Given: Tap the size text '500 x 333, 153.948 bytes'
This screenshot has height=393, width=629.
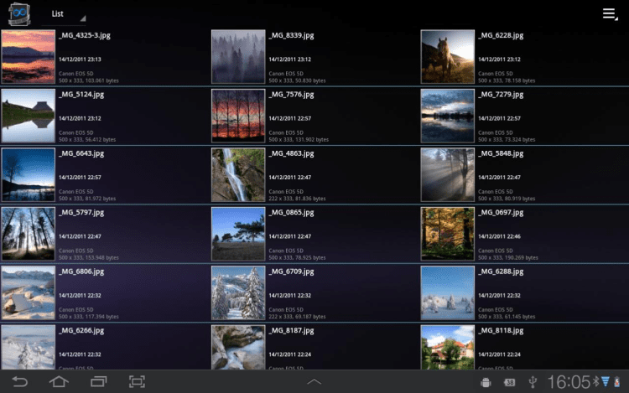Looking at the screenshot, I should pyautogui.click(x=89, y=257).
